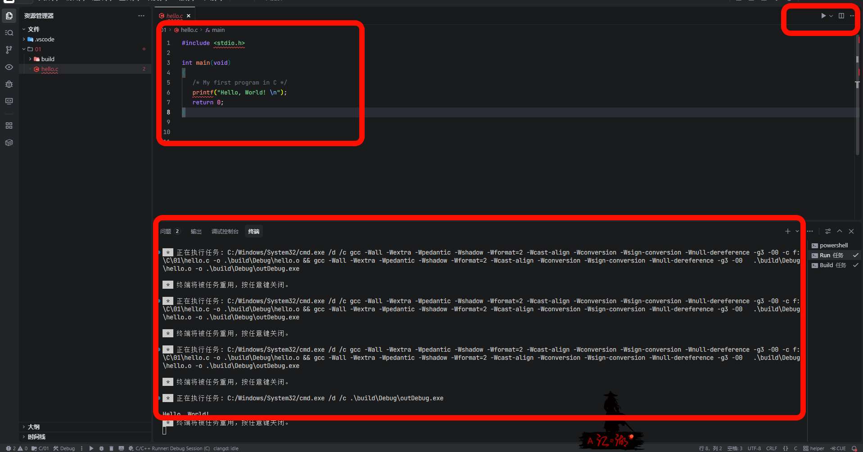Switch to the 调试控制台 debug console tab
The height and width of the screenshot is (452, 863).
point(225,232)
